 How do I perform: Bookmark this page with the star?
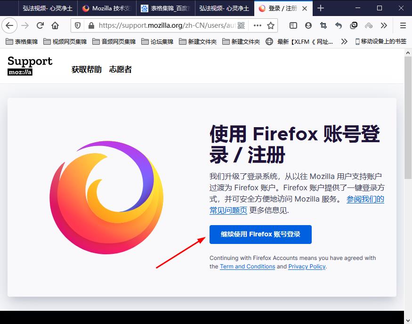[x=271, y=25]
